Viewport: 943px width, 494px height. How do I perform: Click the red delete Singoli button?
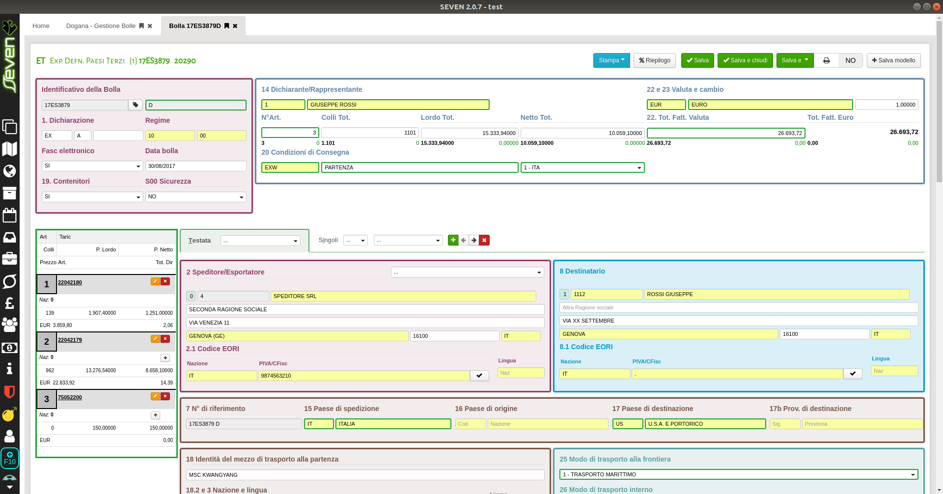click(x=484, y=240)
